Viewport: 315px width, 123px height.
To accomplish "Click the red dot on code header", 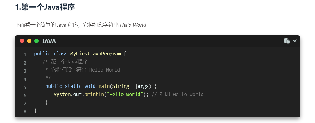I will point(22,41).
